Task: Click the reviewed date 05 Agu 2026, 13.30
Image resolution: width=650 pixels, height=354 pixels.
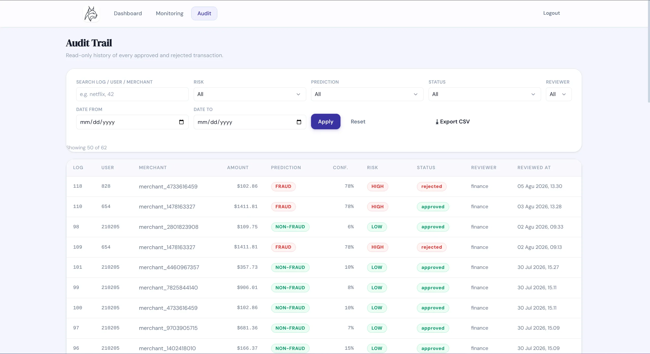Action: click(540, 186)
